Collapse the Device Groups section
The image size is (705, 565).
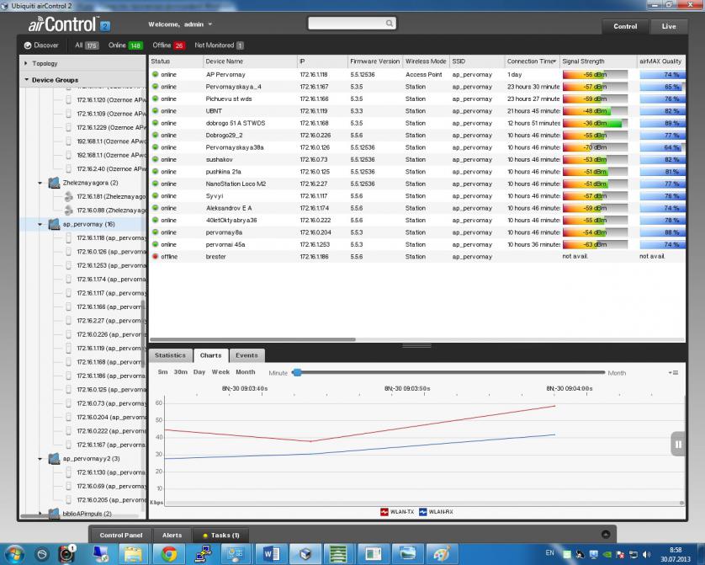pos(27,80)
